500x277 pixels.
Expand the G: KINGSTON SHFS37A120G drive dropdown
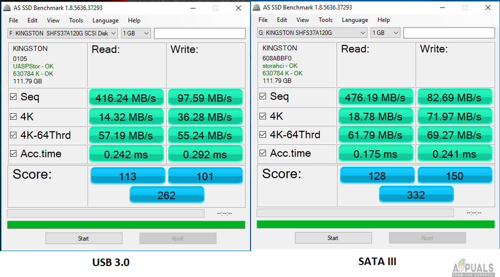[x=312, y=33]
